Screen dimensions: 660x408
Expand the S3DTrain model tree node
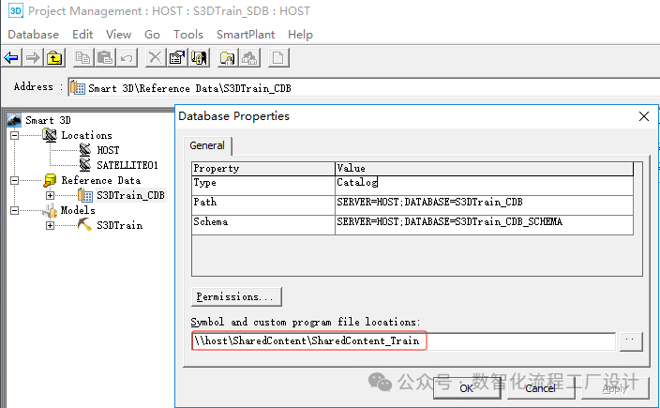[x=50, y=225]
